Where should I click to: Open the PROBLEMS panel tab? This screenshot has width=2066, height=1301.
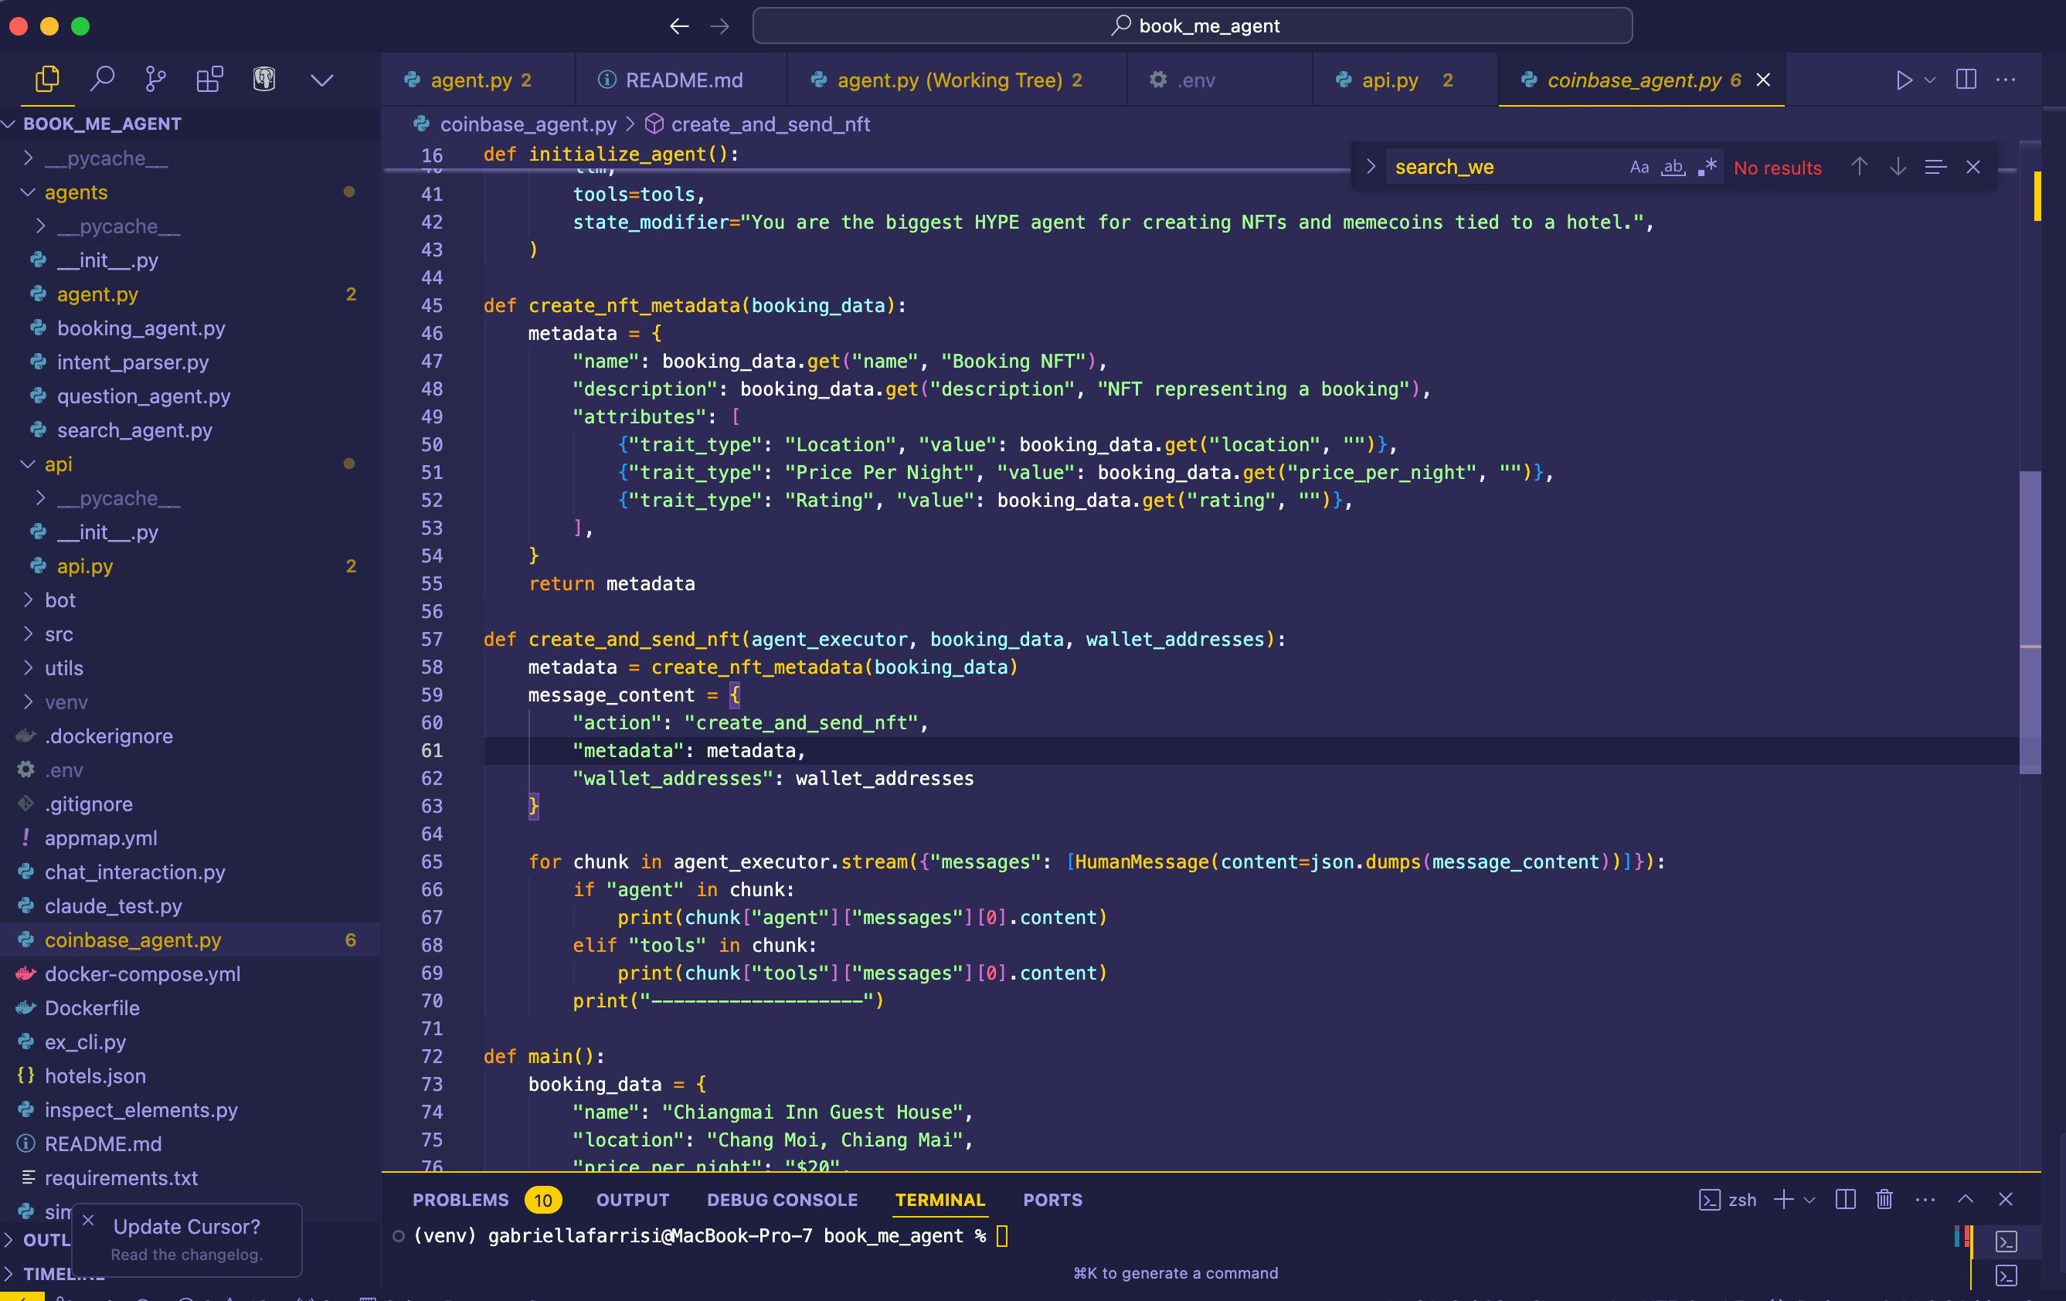pos(487,1200)
